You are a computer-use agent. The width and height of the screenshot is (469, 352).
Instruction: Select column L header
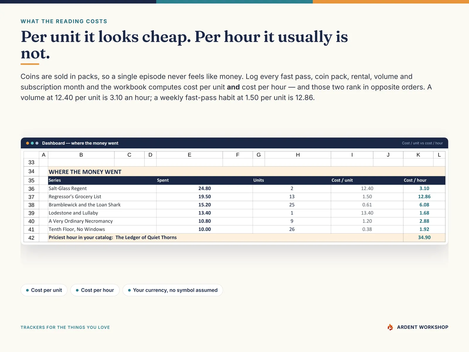(439, 155)
